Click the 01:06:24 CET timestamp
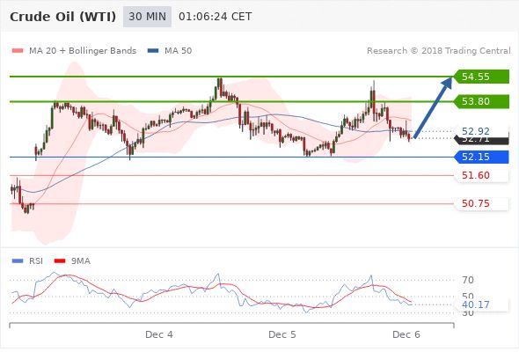 (x=216, y=17)
